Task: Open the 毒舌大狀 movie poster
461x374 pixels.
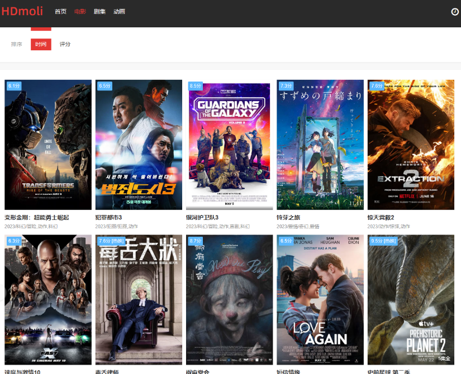Action: [139, 300]
